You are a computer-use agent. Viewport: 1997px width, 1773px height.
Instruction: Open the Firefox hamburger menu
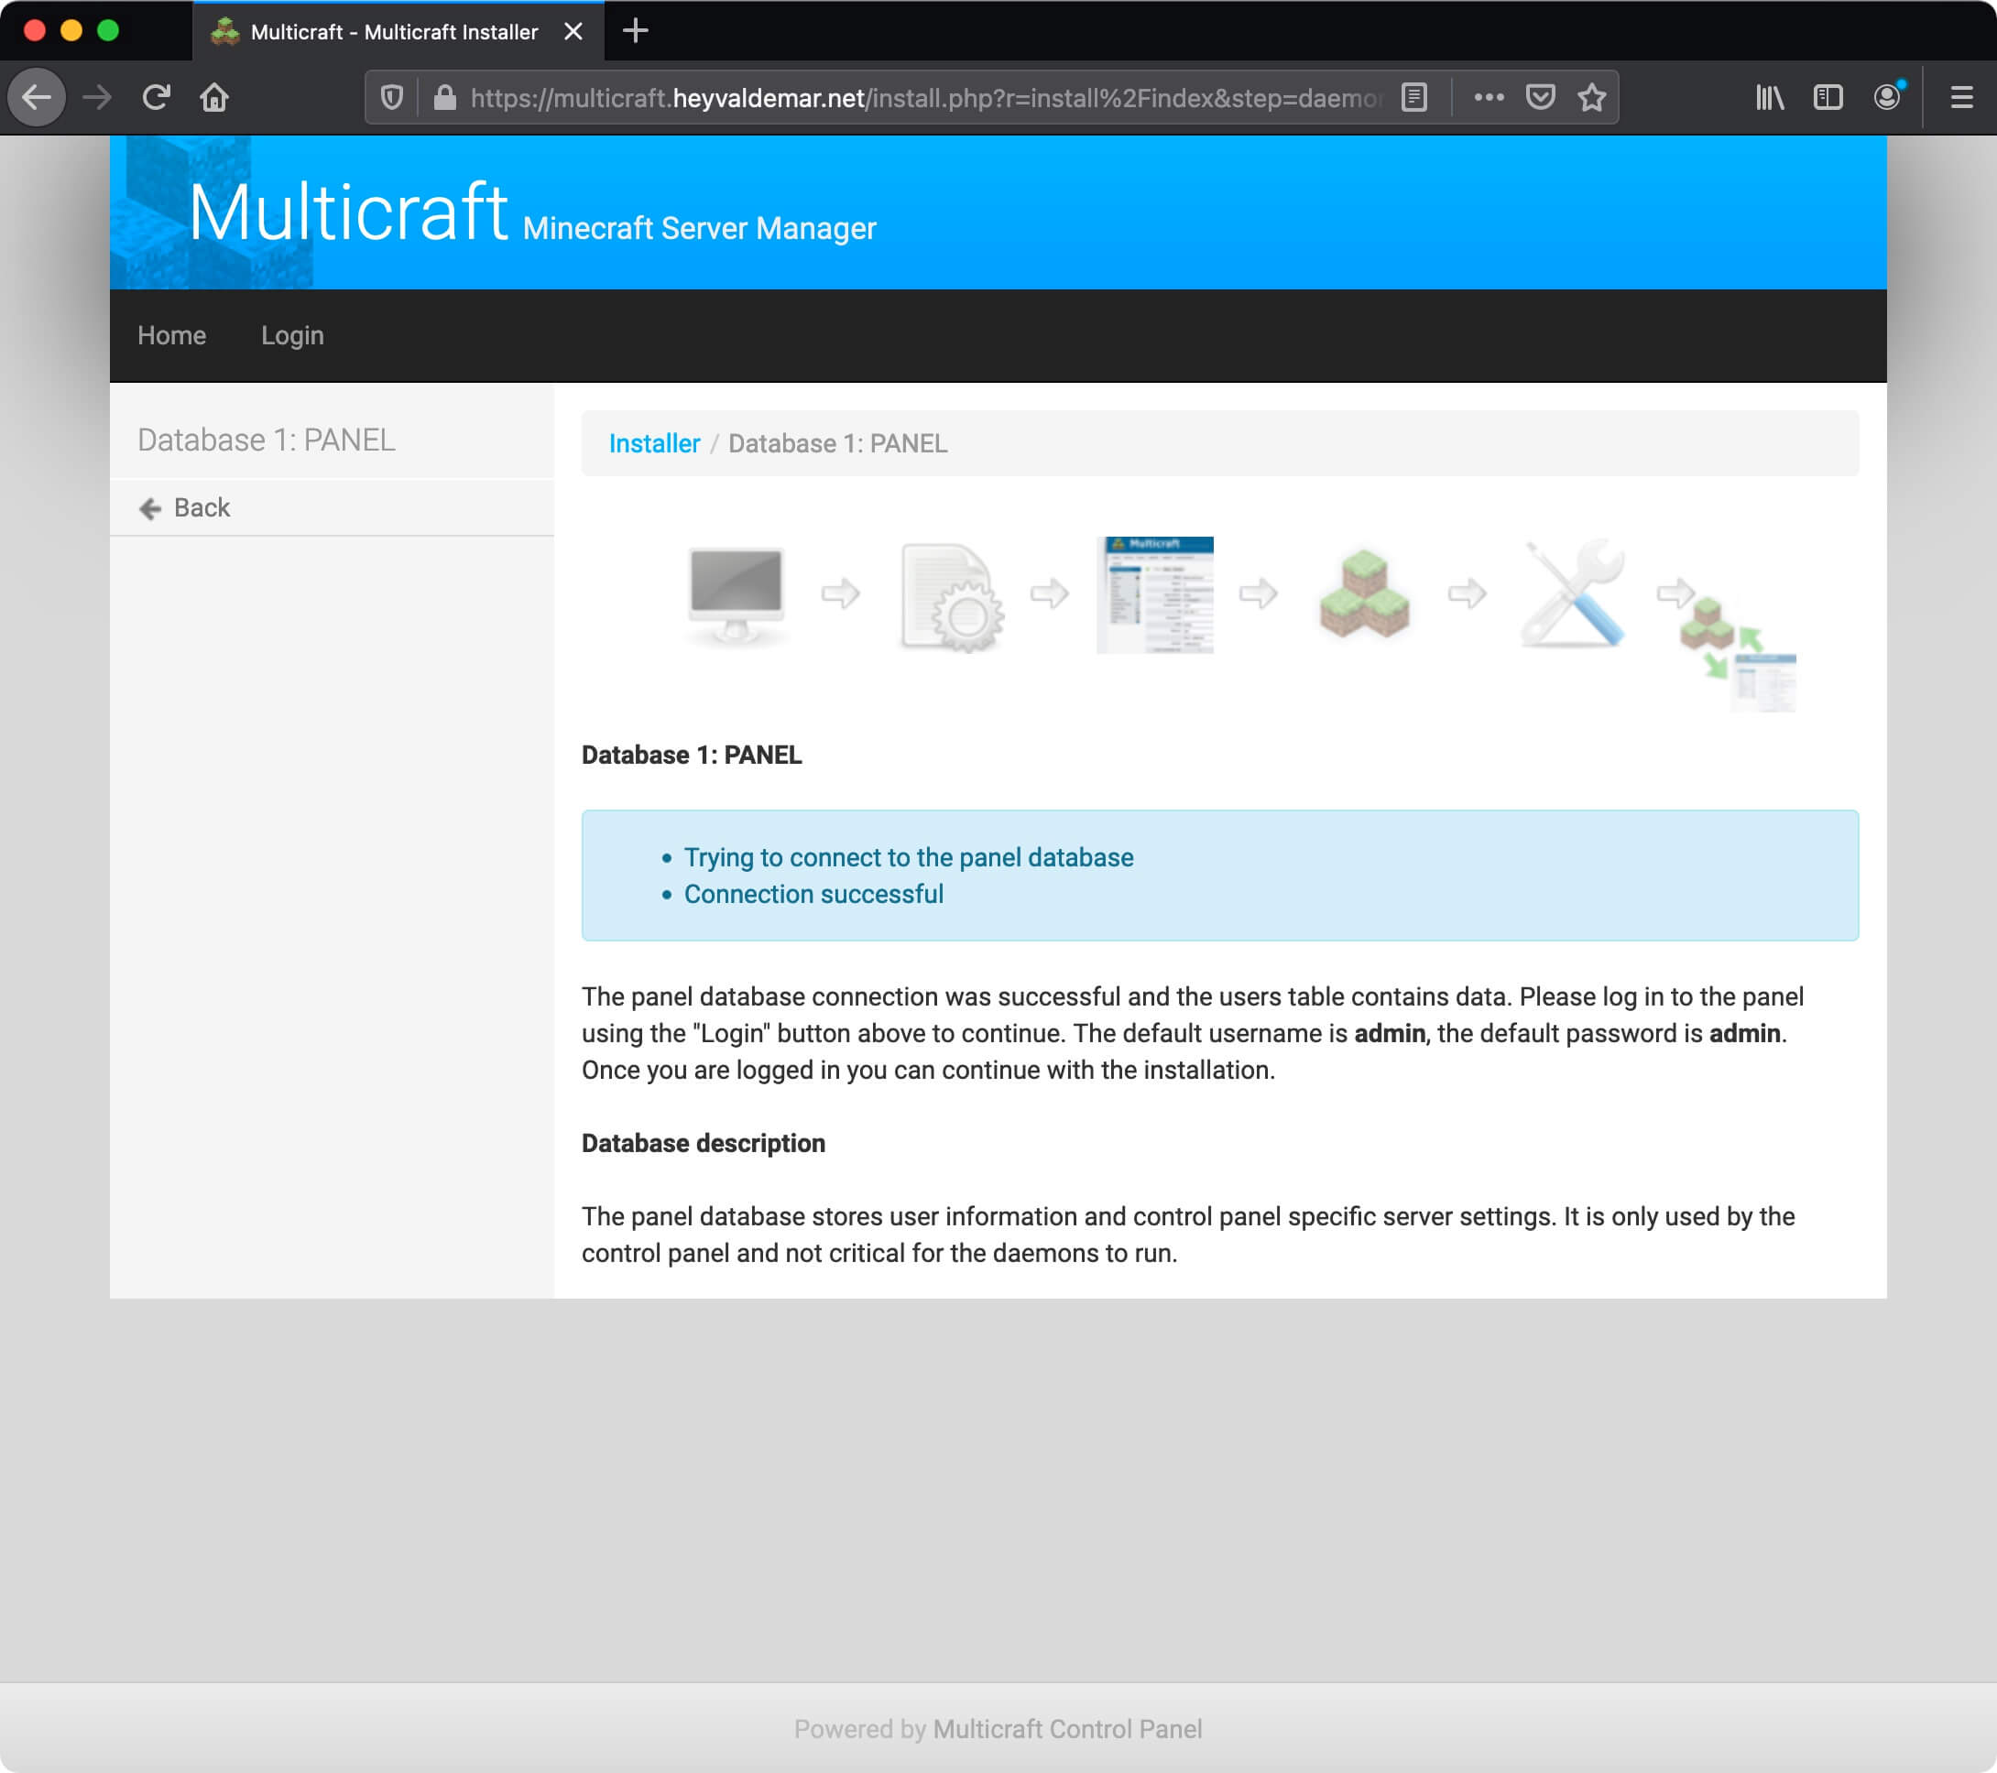coord(1962,97)
